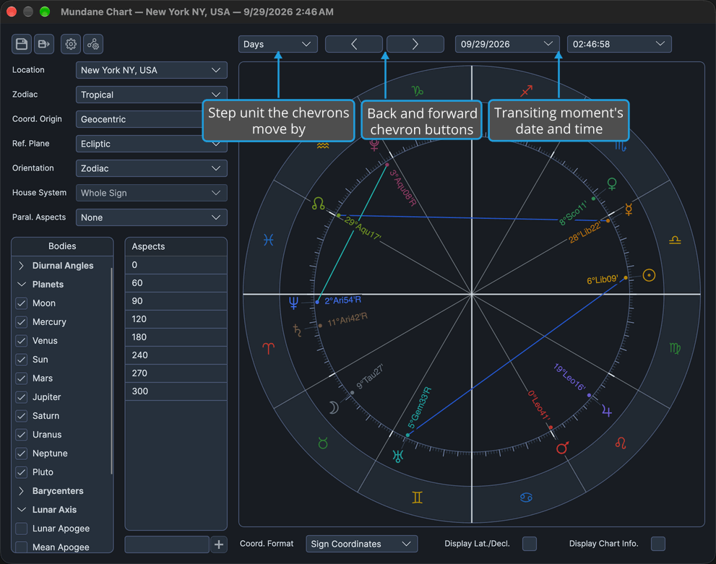The image size is (716, 564).
Task: Click the Venus glyph on the chart
Action: (x=612, y=184)
